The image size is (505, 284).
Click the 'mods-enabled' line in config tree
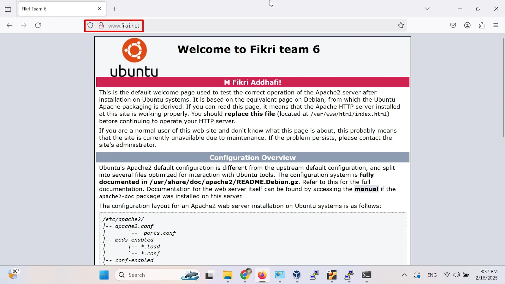[x=134, y=240]
